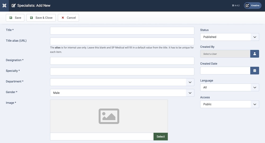Click the Select a User field
This screenshot has height=143, width=265.
pyautogui.click(x=225, y=54)
